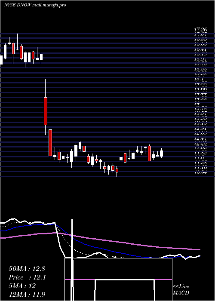This screenshot has width=215, height=301.
Task: Click the tallest red gap-down candlestick
Action: click(x=46, y=111)
